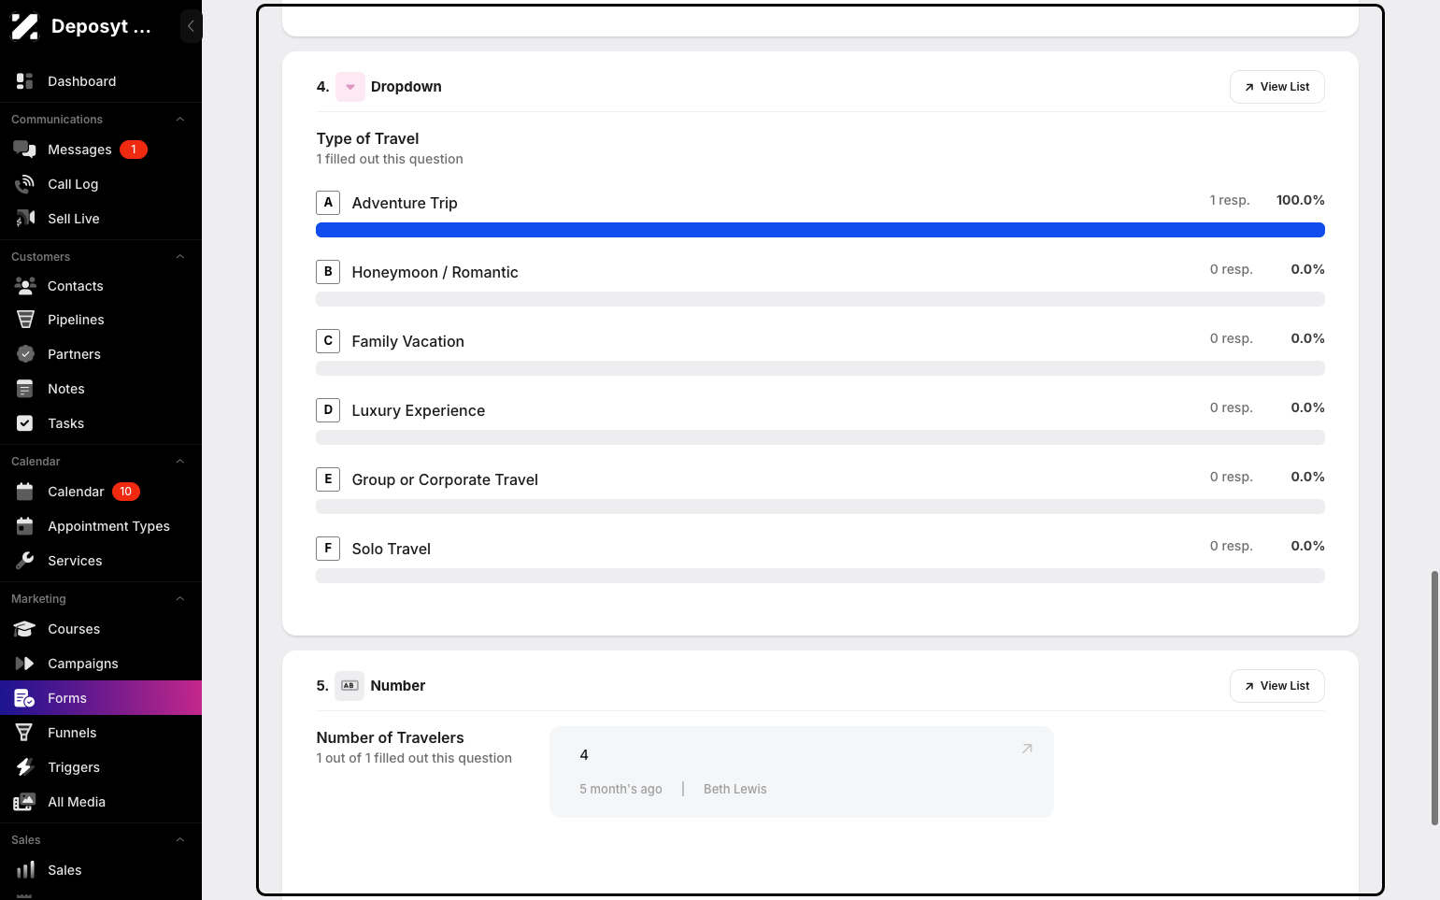Viewport: 1440px width, 900px height.
Task: Open Dashboard from the sidebar icon
Action: [25, 81]
